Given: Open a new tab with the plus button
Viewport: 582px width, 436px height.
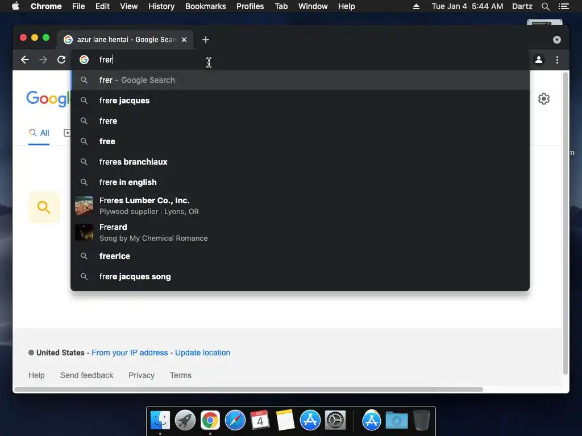Looking at the screenshot, I should tap(206, 40).
